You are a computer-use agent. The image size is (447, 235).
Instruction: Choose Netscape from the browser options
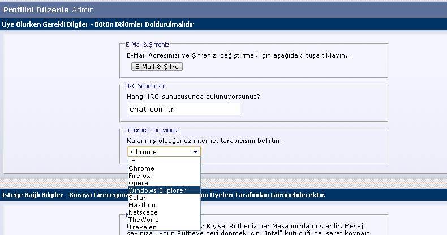coord(164,212)
